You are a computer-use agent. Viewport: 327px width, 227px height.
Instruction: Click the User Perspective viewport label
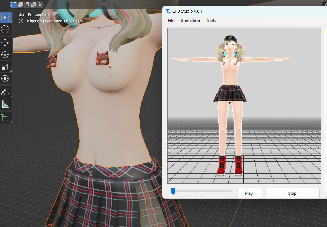[x=33, y=15]
